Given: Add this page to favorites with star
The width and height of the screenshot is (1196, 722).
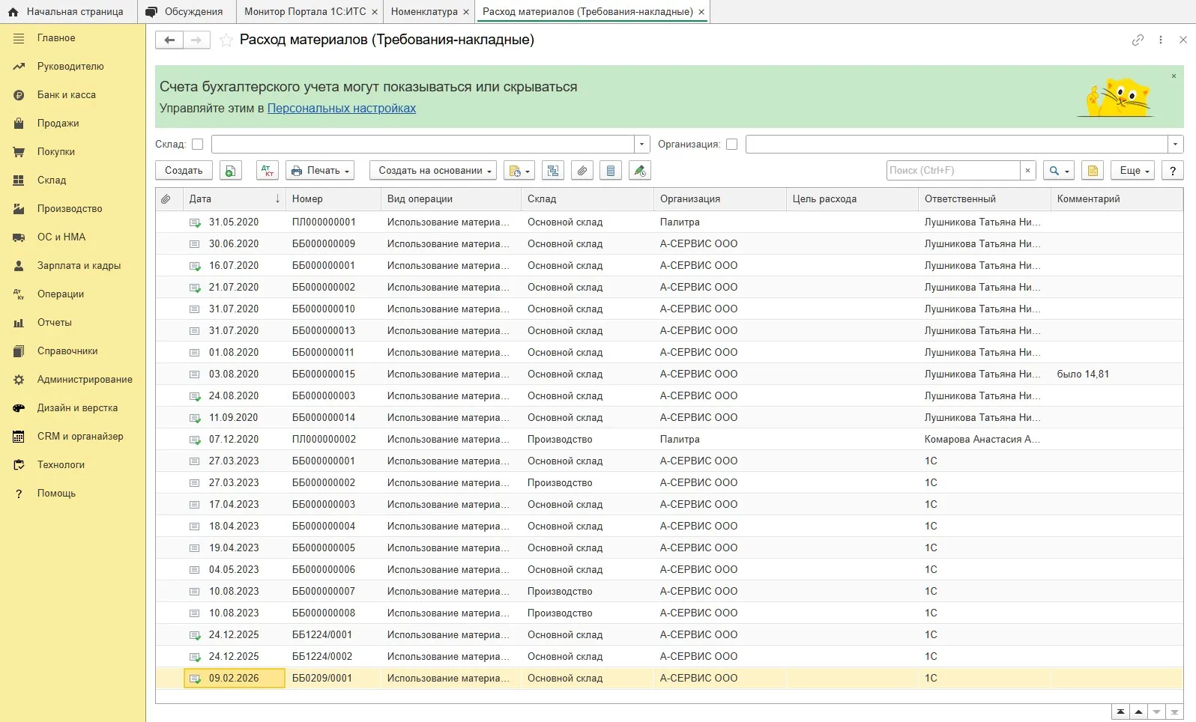Looking at the screenshot, I should pos(226,40).
